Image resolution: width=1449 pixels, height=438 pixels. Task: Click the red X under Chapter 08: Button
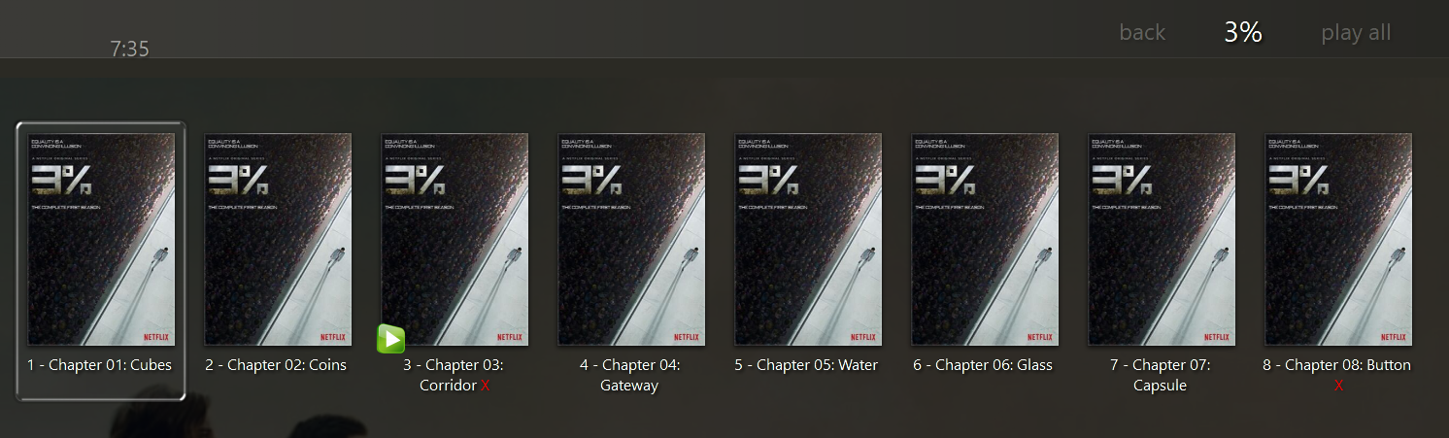tap(1338, 386)
